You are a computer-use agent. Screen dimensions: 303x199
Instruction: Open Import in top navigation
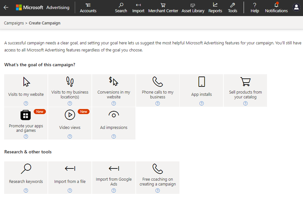click(x=138, y=8)
